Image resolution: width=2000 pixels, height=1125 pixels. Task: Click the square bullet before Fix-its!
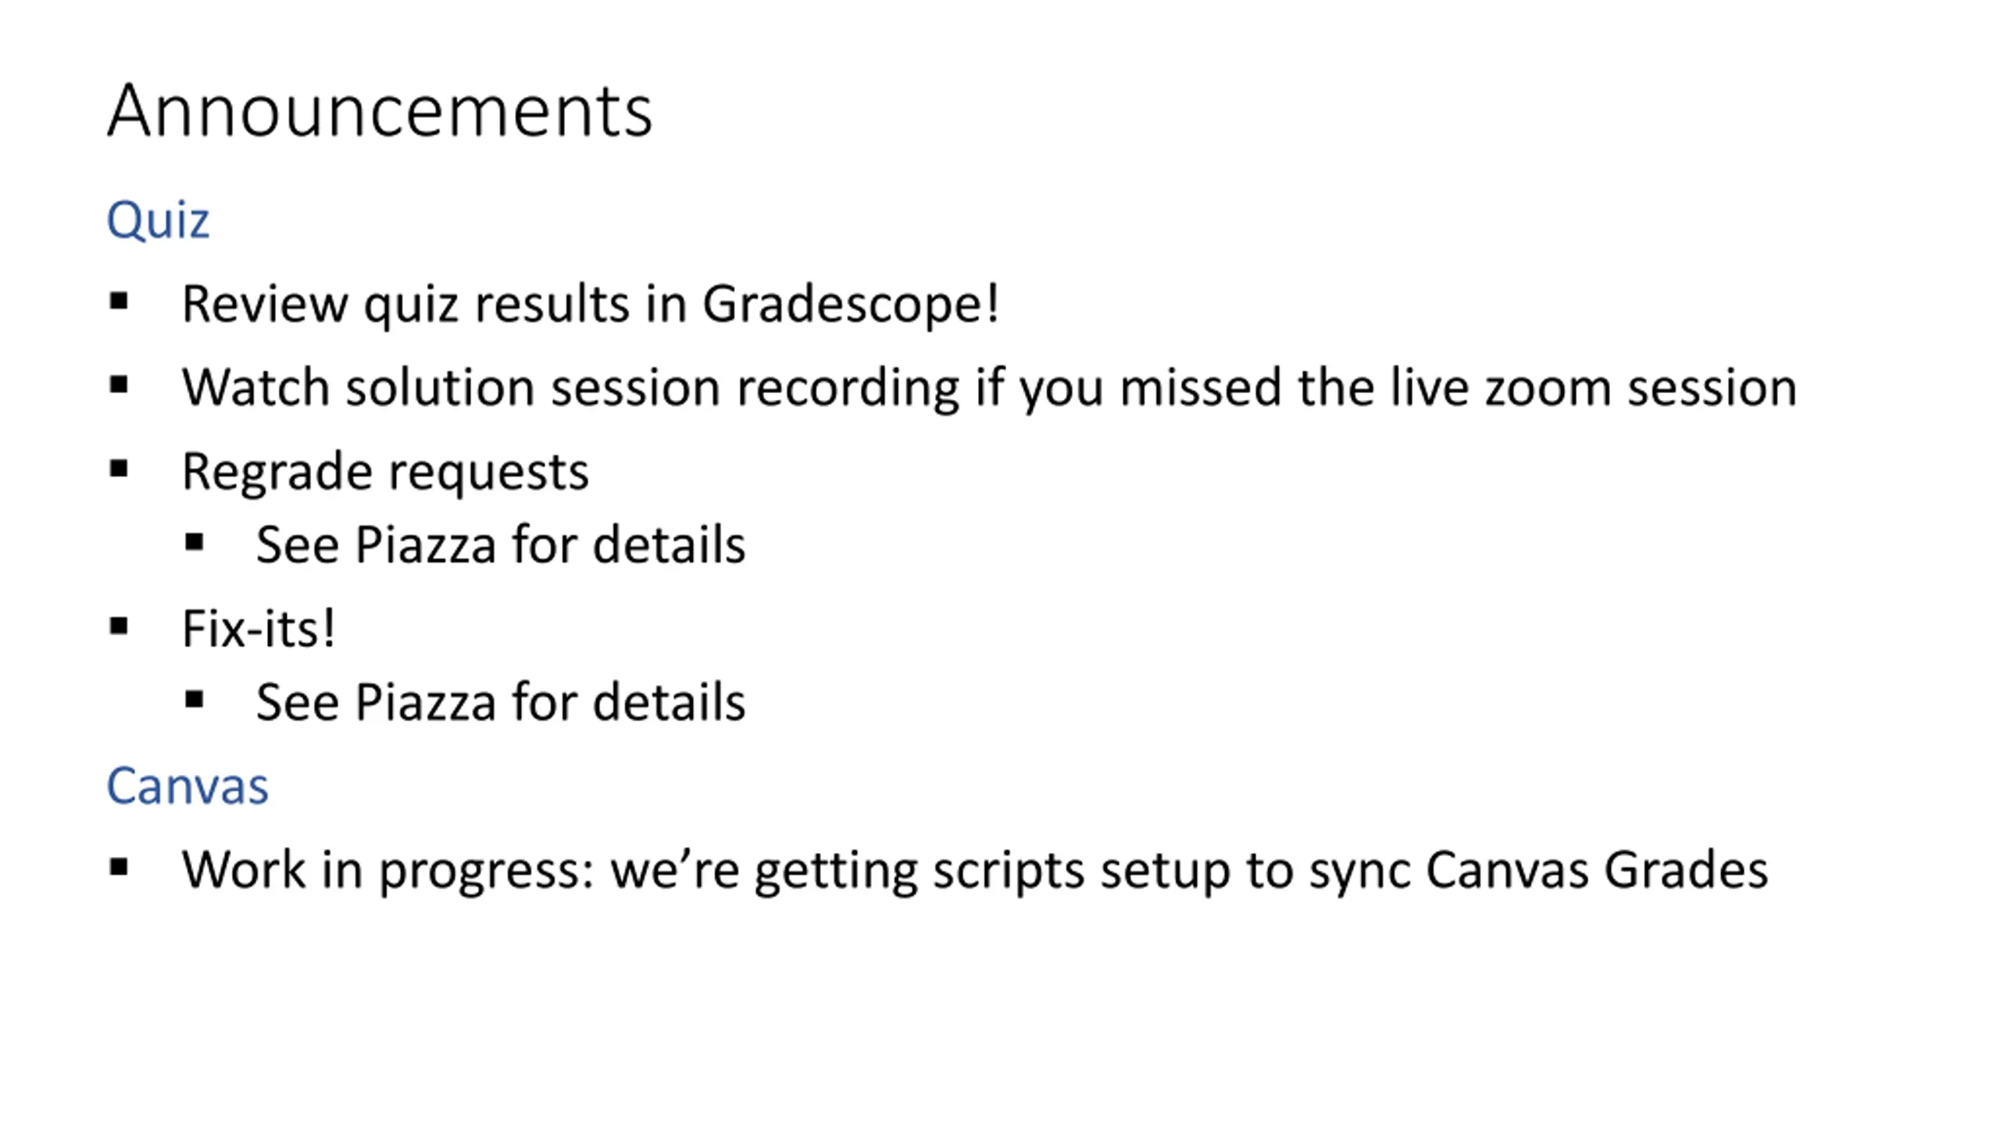click(119, 626)
